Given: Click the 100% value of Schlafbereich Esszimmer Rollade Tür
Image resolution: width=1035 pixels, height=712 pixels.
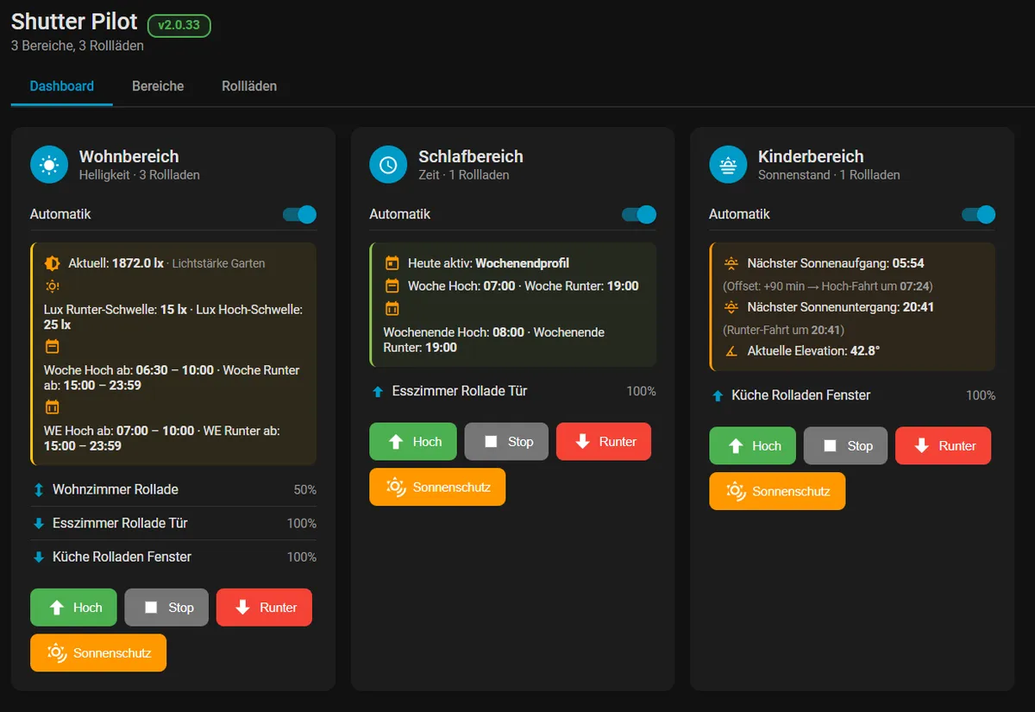Looking at the screenshot, I should click(641, 392).
